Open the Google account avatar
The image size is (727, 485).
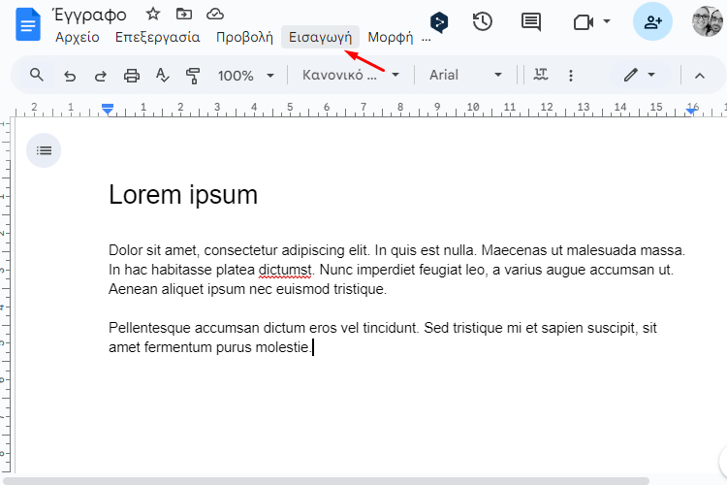point(708,21)
